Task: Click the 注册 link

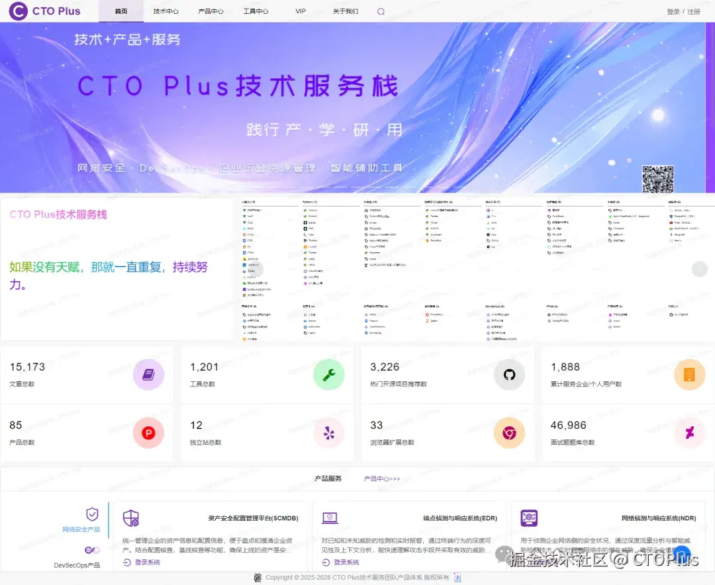Action: (x=694, y=11)
